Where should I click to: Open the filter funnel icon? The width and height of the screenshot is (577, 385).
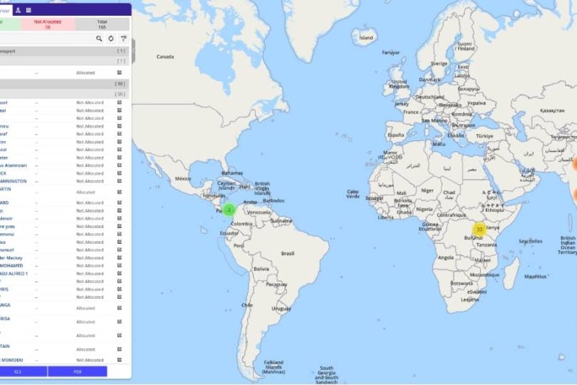pyautogui.click(x=123, y=38)
